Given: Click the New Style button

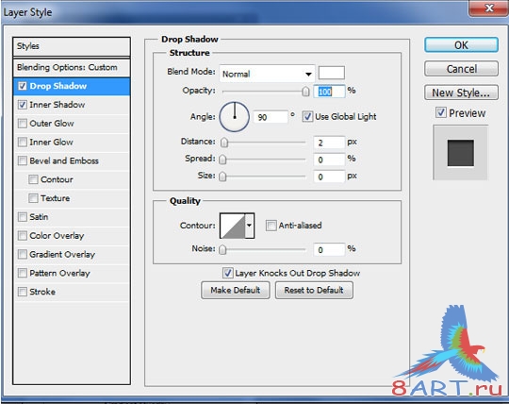Looking at the screenshot, I should tap(461, 93).
